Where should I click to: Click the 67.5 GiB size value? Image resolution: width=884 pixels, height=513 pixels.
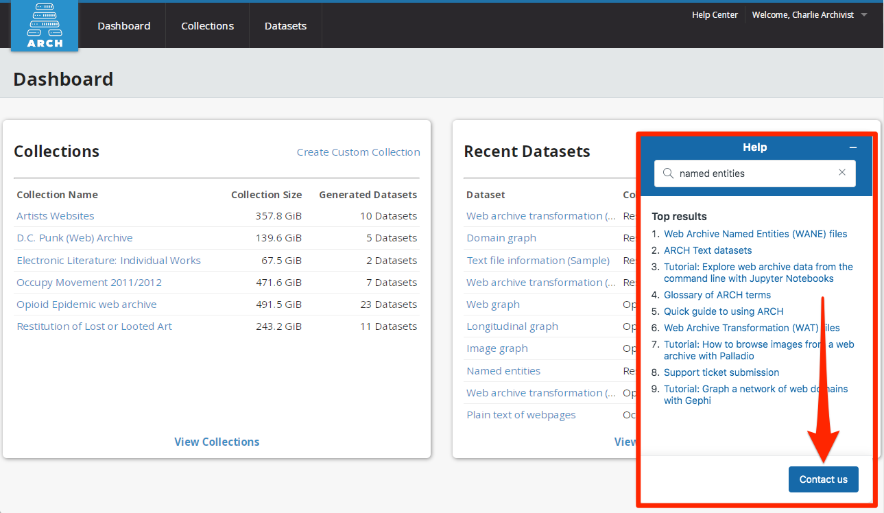tap(281, 261)
